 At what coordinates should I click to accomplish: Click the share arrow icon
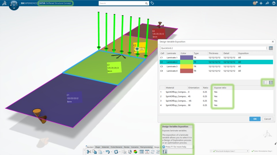pyautogui.click(x=267, y=3)
